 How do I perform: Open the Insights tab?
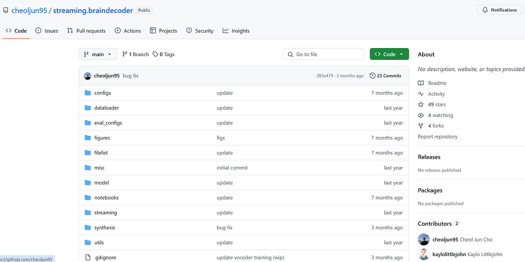click(236, 31)
